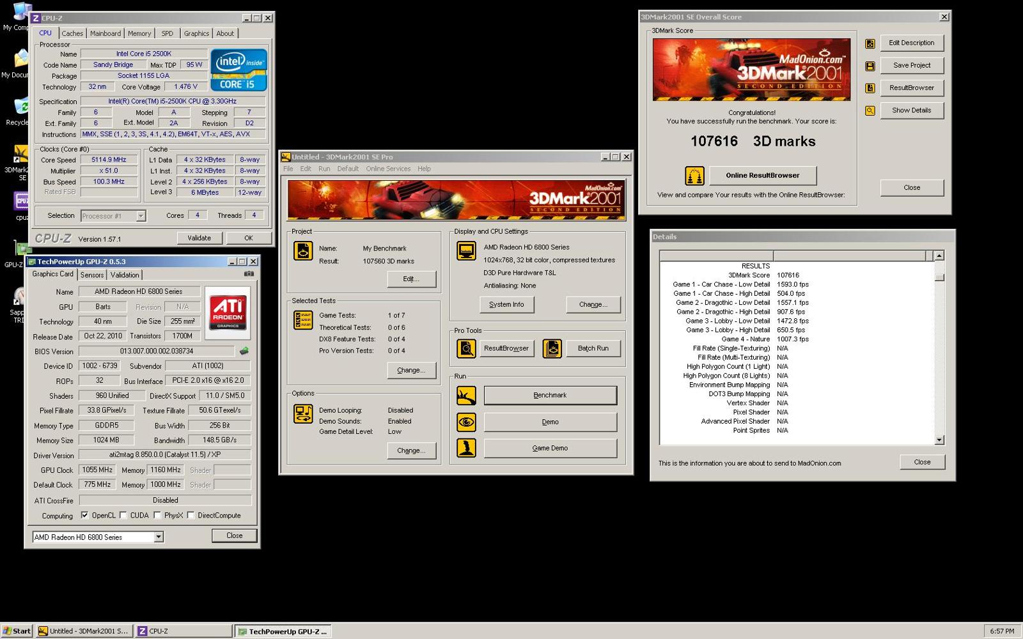Click the Save Project button

912,65
